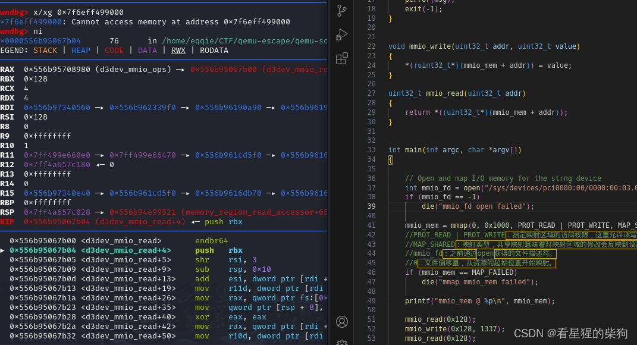
Task: Click the 'exit(-1);' code line
Action: (423, 8)
